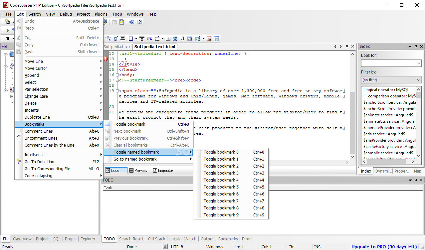Open the Inspector view tab

[163, 171]
